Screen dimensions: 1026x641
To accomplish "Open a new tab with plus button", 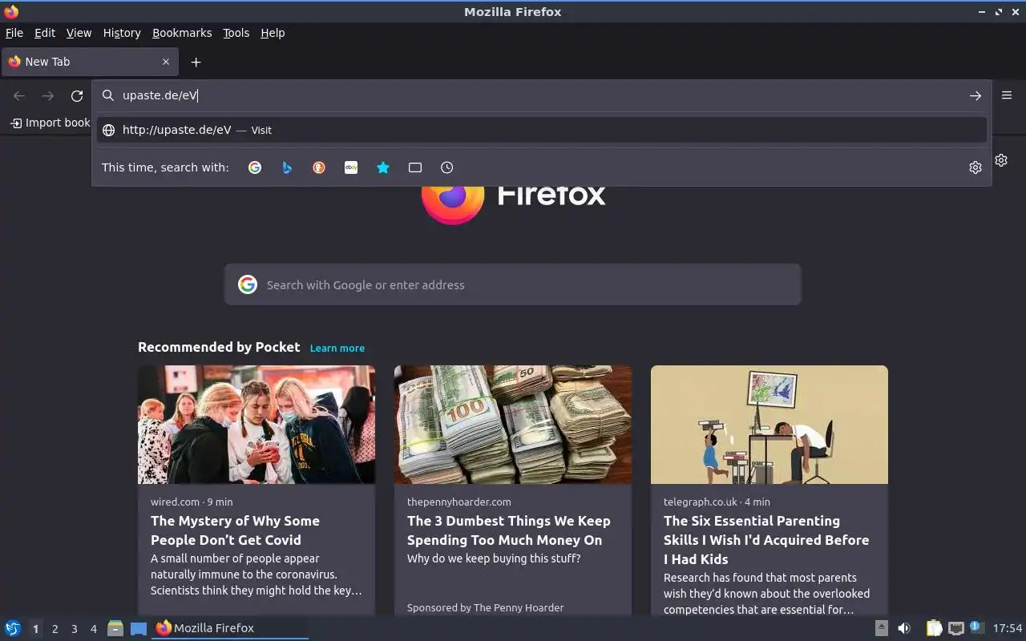I will coord(196,62).
